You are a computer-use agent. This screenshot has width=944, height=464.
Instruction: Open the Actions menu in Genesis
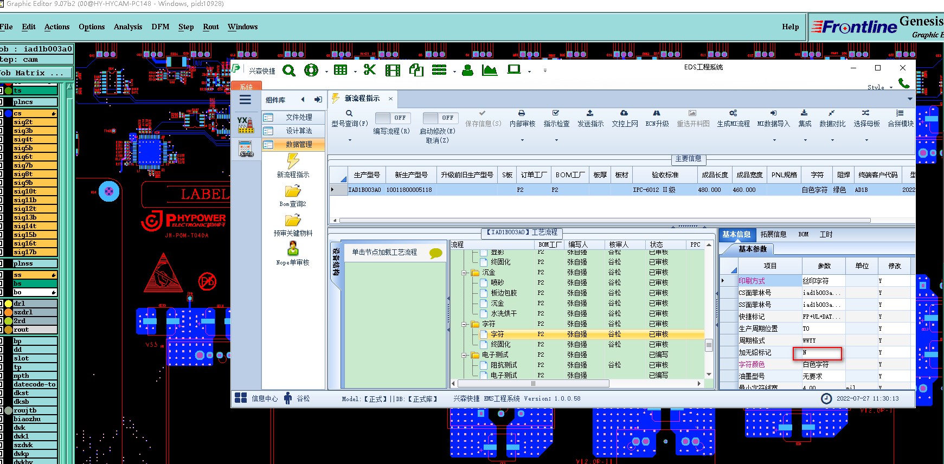pos(57,27)
